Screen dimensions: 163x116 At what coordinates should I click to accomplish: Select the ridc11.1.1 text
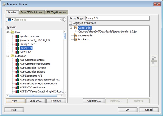click(25, 52)
